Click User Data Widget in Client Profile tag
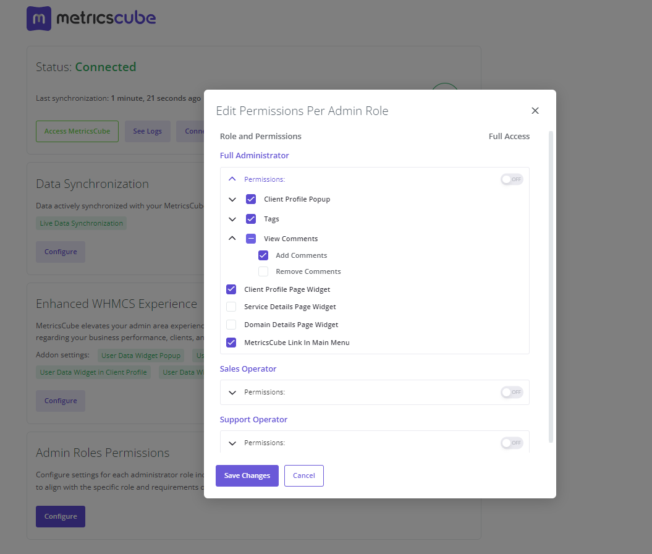652x554 pixels. click(93, 372)
